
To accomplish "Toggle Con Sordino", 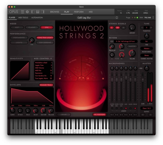I will point(45,42).
